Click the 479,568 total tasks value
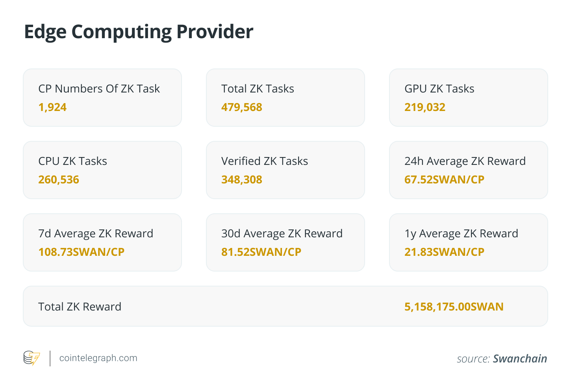 242,107
